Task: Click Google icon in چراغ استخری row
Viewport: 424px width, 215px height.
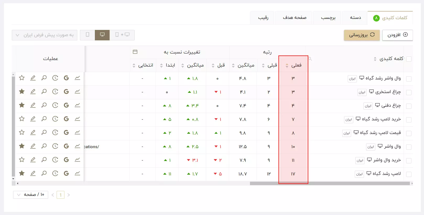Action: [x=66, y=92]
